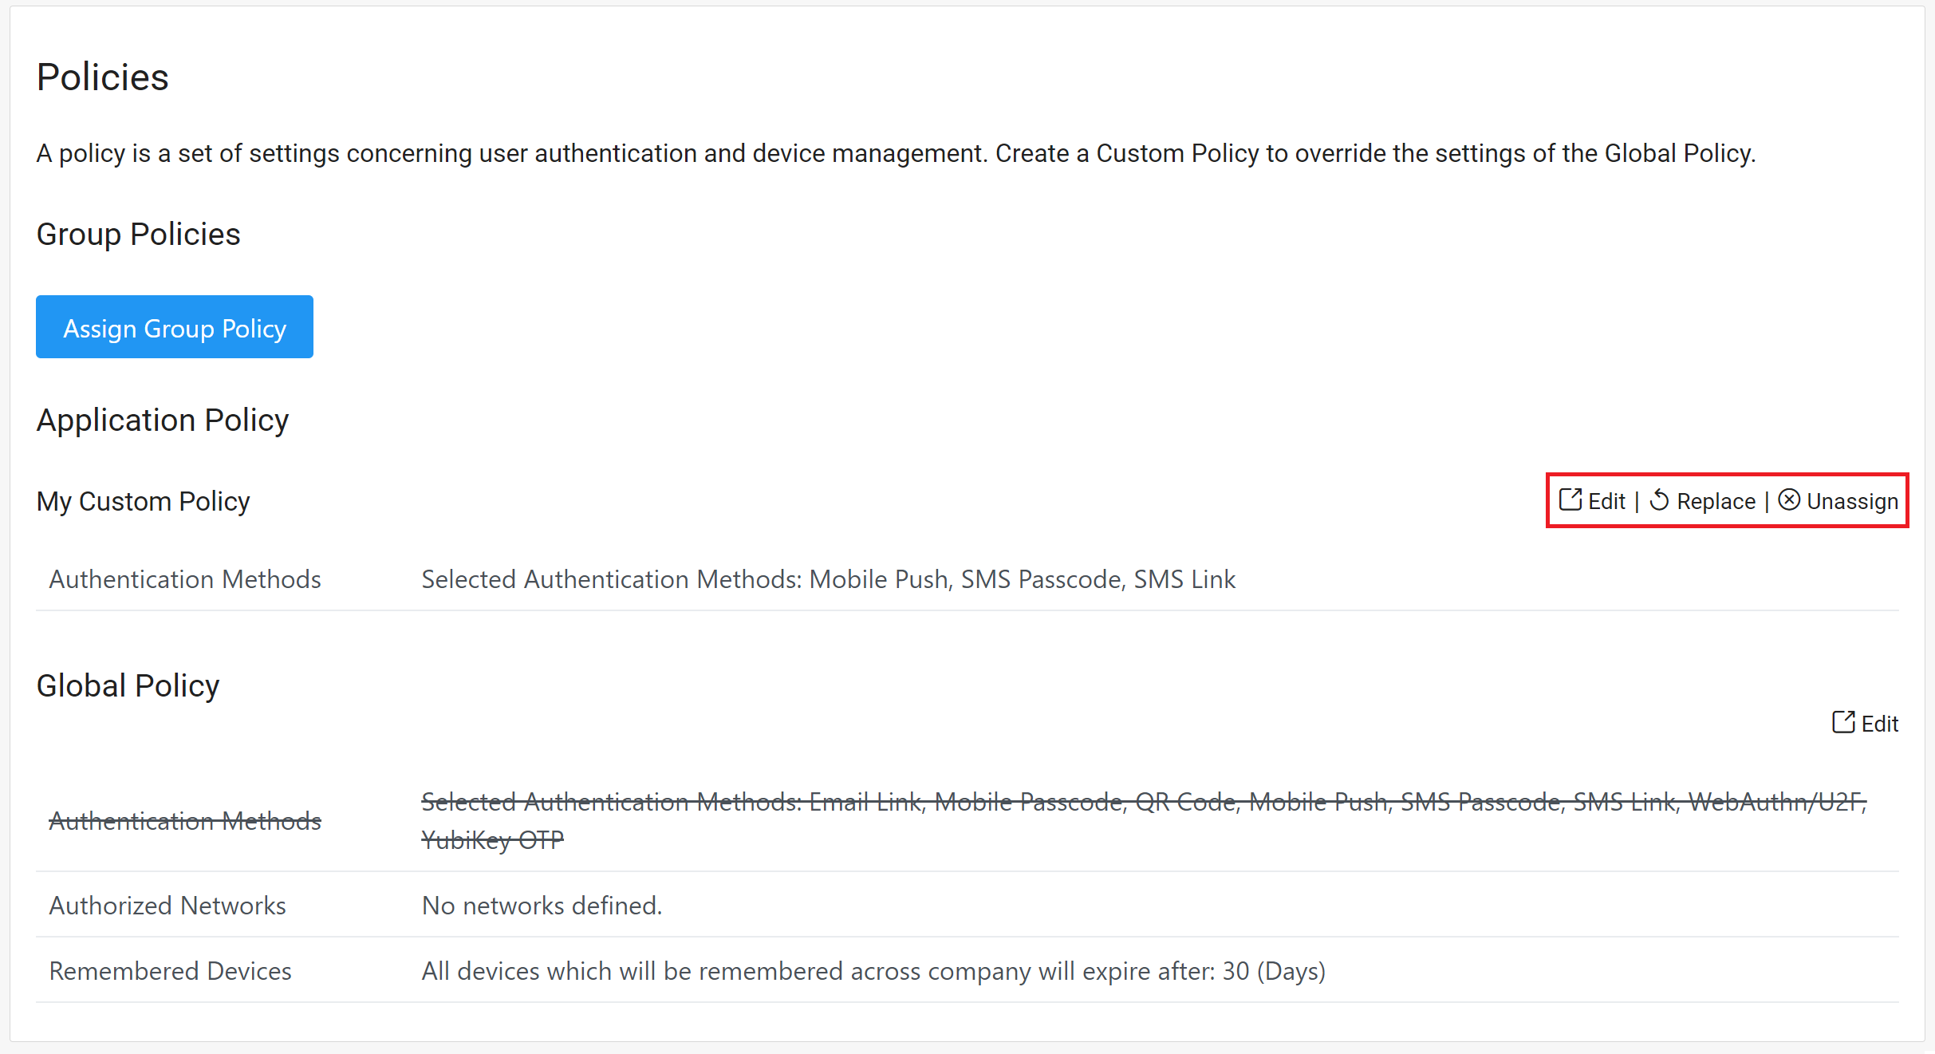This screenshot has width=1935, height=1054.
Task: Click the Group Policies section heading
Action: coord(138,235)
